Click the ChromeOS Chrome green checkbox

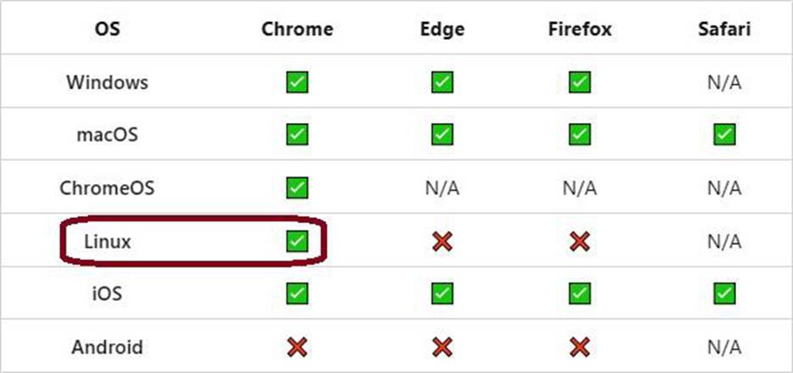tap(297, 187)
